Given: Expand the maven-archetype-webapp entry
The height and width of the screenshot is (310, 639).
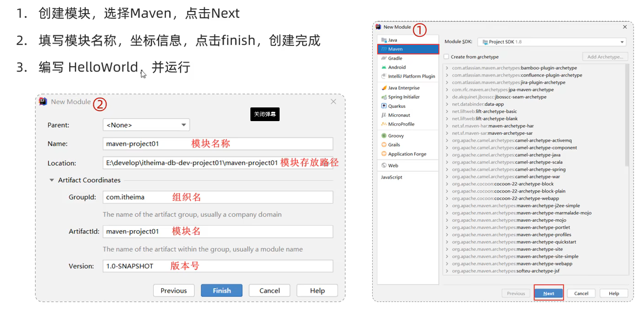Looking at the screenshot, I should coord(447,264).
